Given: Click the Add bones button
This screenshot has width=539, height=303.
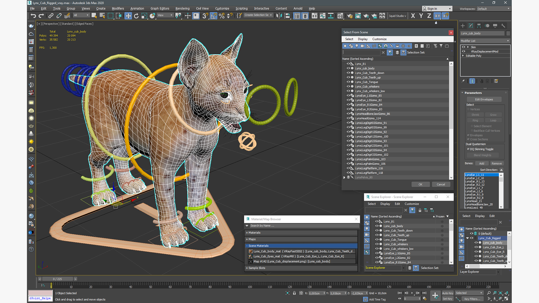Looking at the screenshot, I should pyautogui.click(x=482, y=164).
